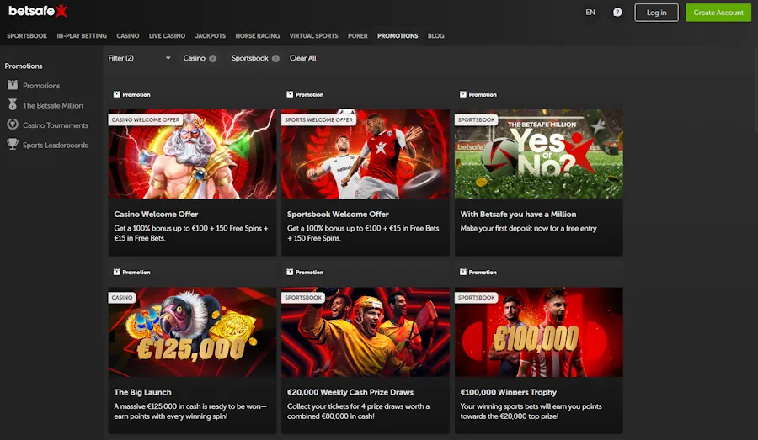Open the Sportsbook menu
This screenshot has height=440, width=758.
point(27,35)
